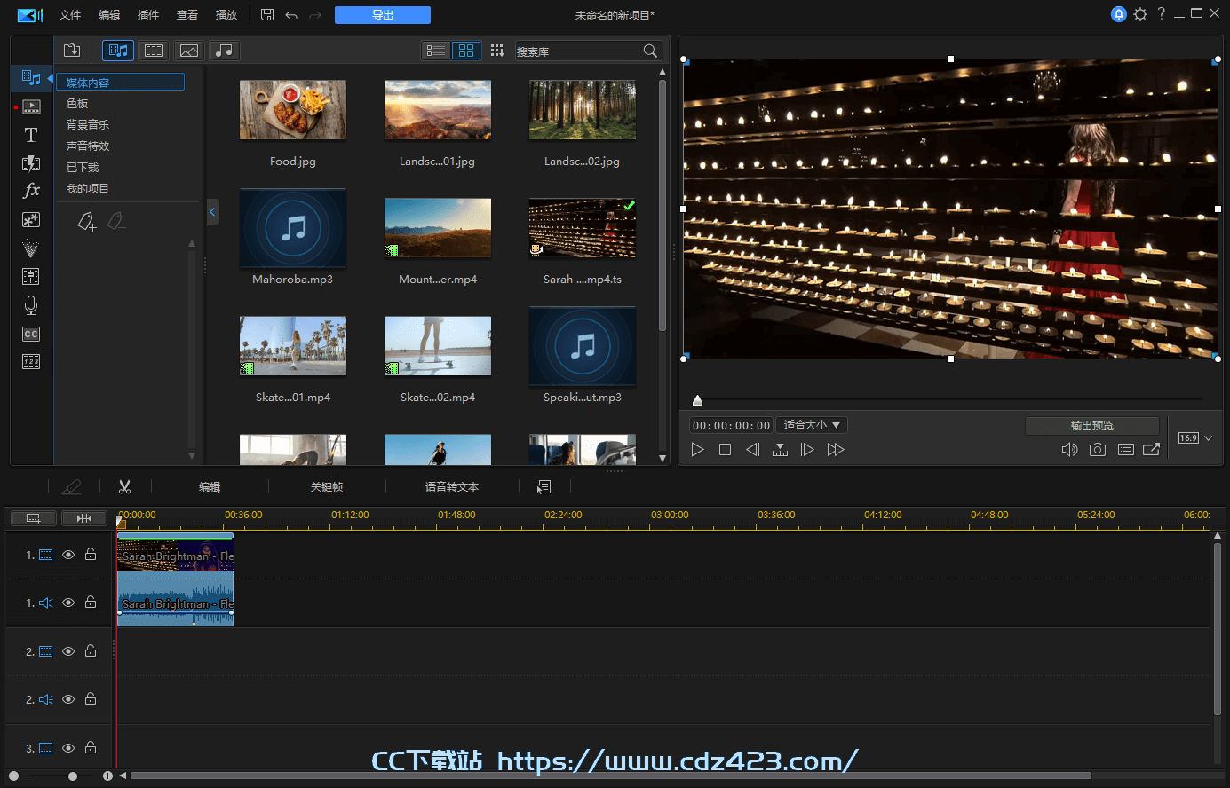Click the Export (导出) button
Image resolution: width=1230 pixels, height=788 pixels.
point(383,15)
